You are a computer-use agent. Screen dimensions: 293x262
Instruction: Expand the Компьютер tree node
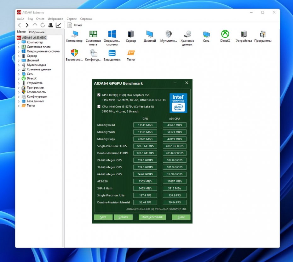pyautogui.click(x=19, y=42)
